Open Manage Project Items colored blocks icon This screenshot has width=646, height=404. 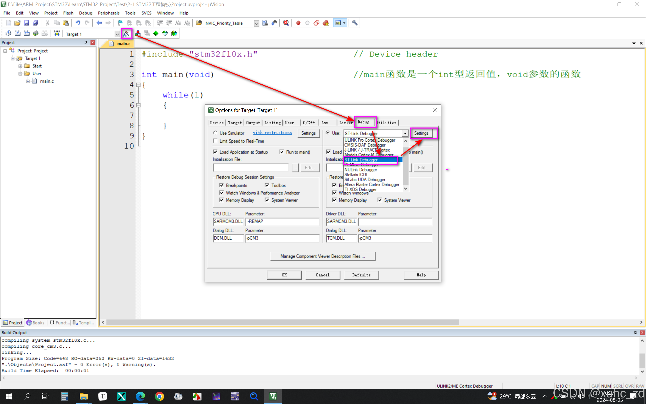pos(138,33)
